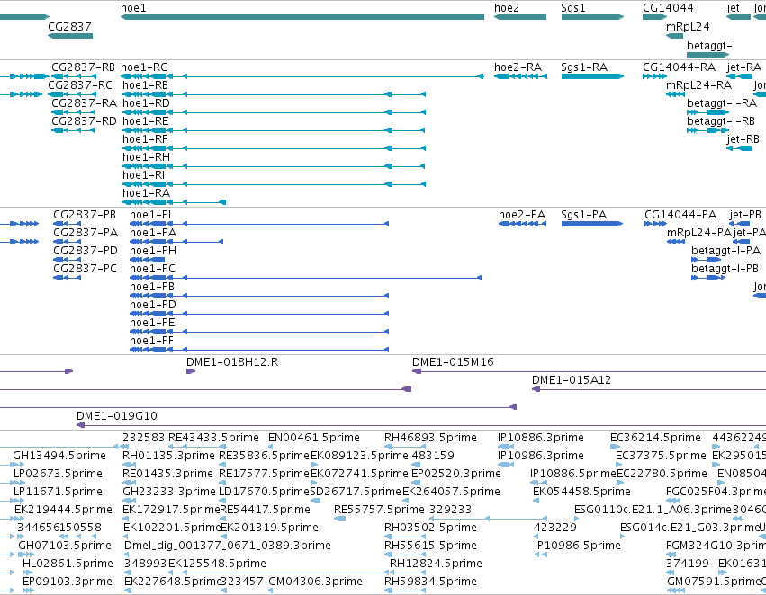Select EST IP10886.3prime
The height and width of the screenshot is (595, 766).
[541, 438]
